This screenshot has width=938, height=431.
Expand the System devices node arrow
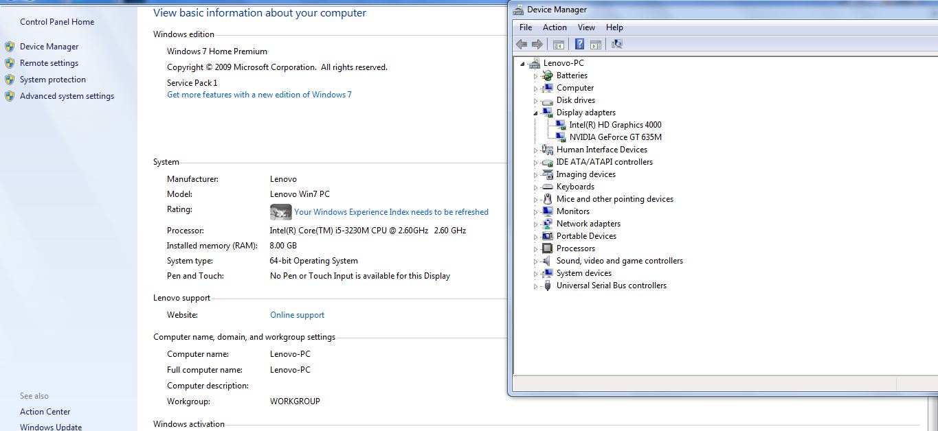pyautogui.click(x=536, y=274)
